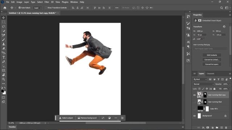Open rotation angle dropdown in Properties
The image size is (232, 130).
204,39
